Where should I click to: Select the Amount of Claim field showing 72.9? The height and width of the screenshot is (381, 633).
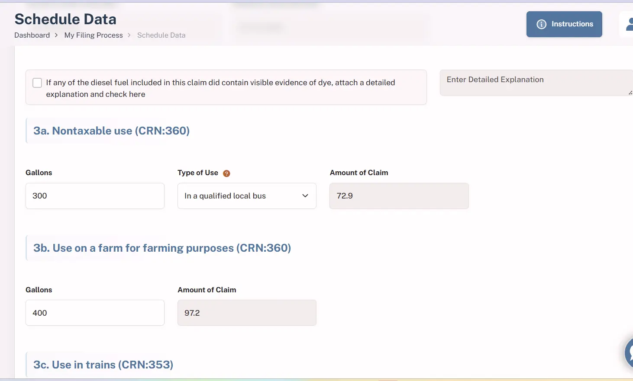point(399,196)
